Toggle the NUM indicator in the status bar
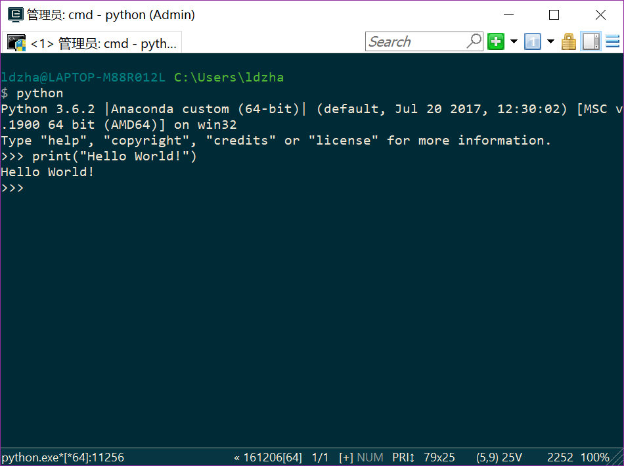The width and height of the screenshot is (624, 466). click(370, 457)
